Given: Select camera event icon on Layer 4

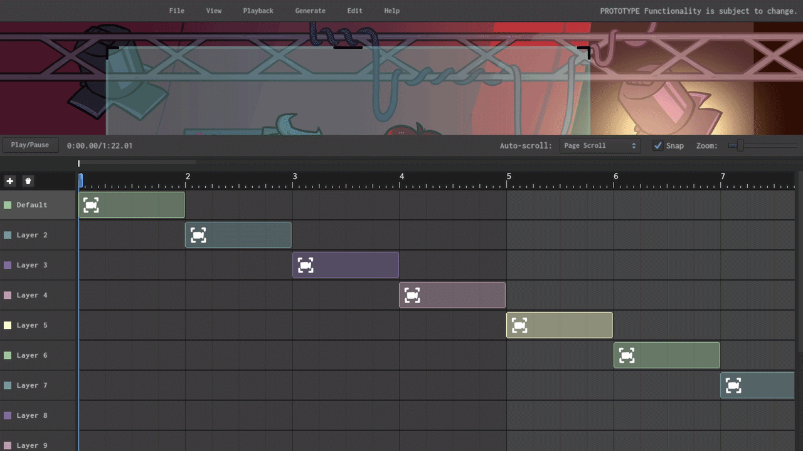Looking at the screenshot, I should tap(412, 295).
